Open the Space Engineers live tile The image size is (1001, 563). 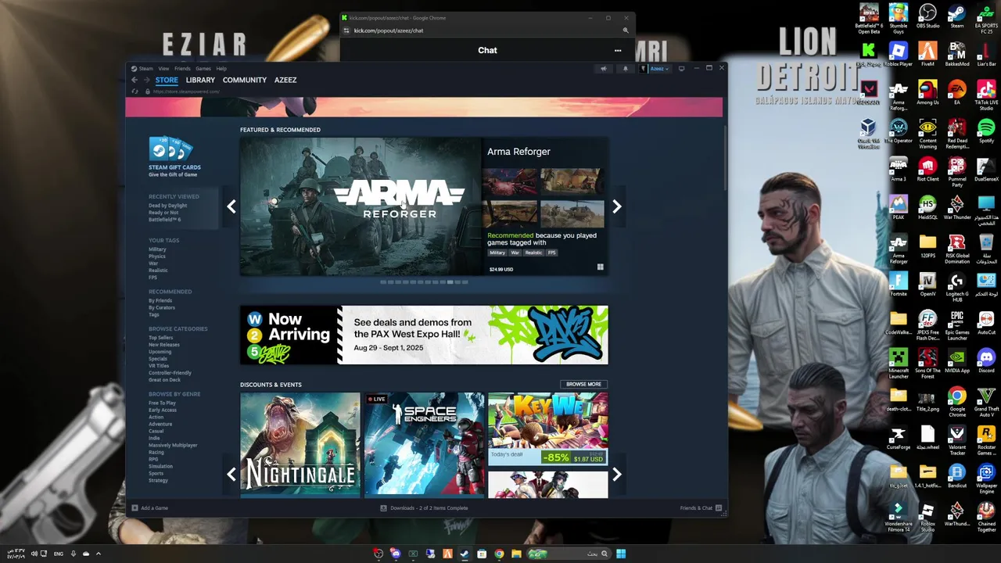(424, 444)
